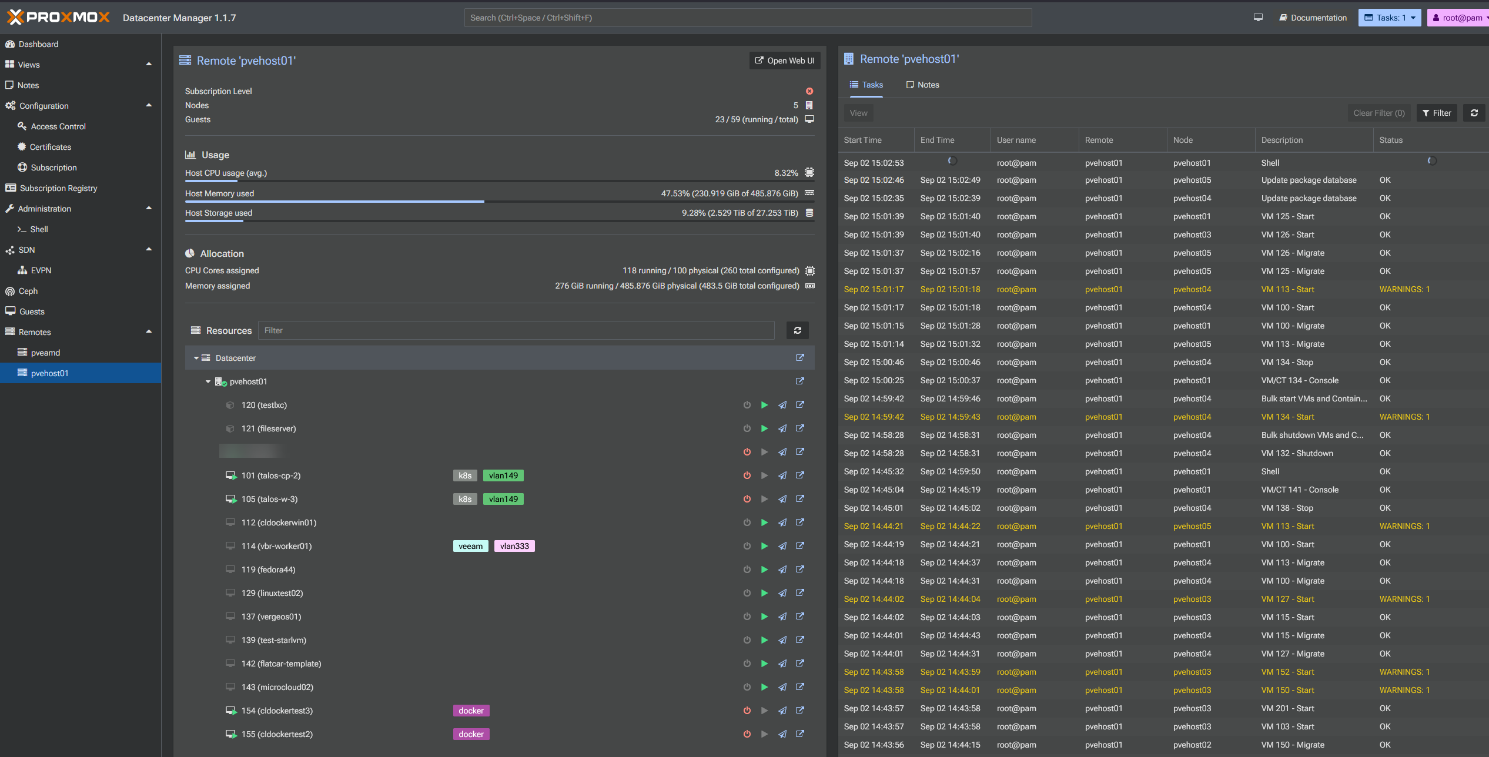Migrate 119 (fedora44) with its paper-plane icon

coord(782,570)
